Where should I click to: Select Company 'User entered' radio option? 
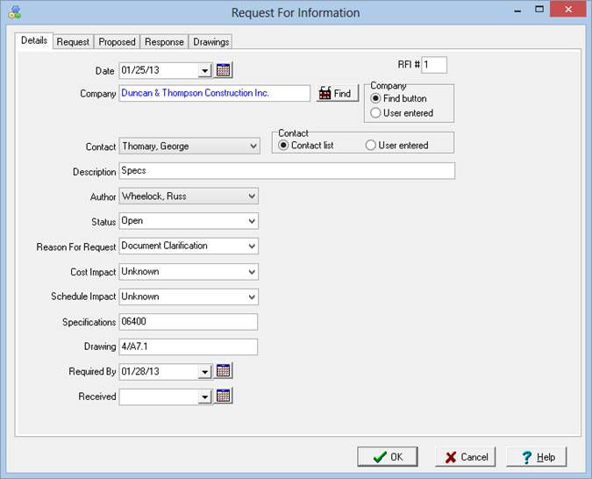(x=376, y=113)
